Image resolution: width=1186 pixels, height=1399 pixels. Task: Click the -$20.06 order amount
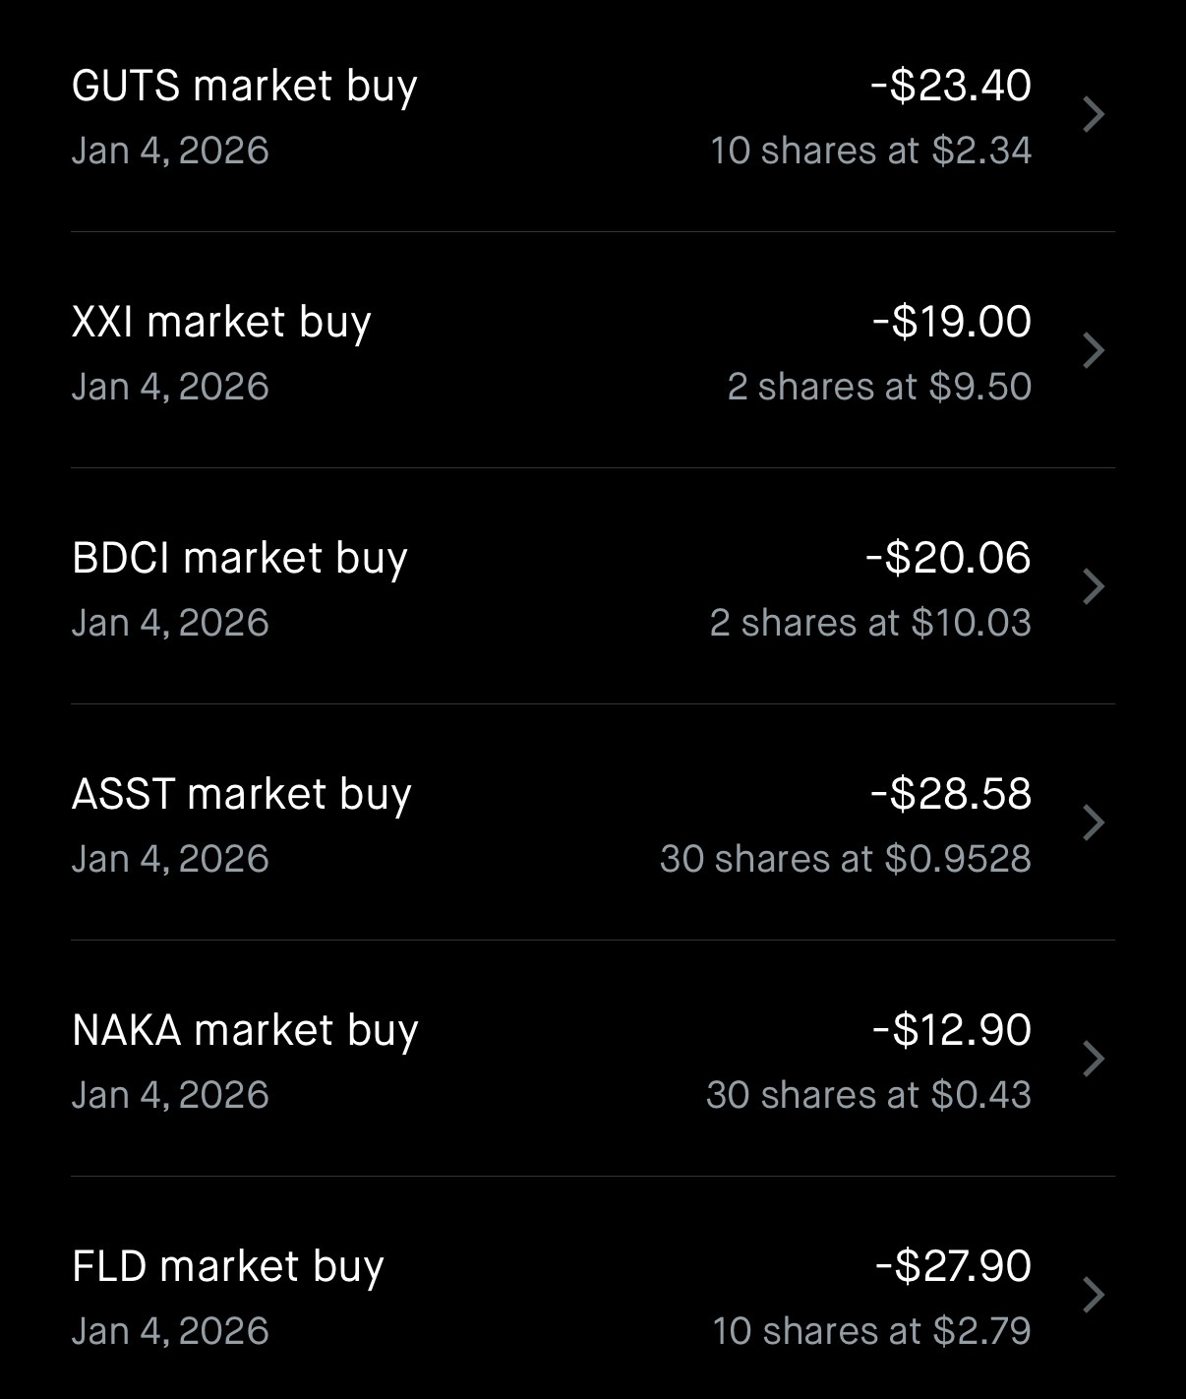pos(949,558)
